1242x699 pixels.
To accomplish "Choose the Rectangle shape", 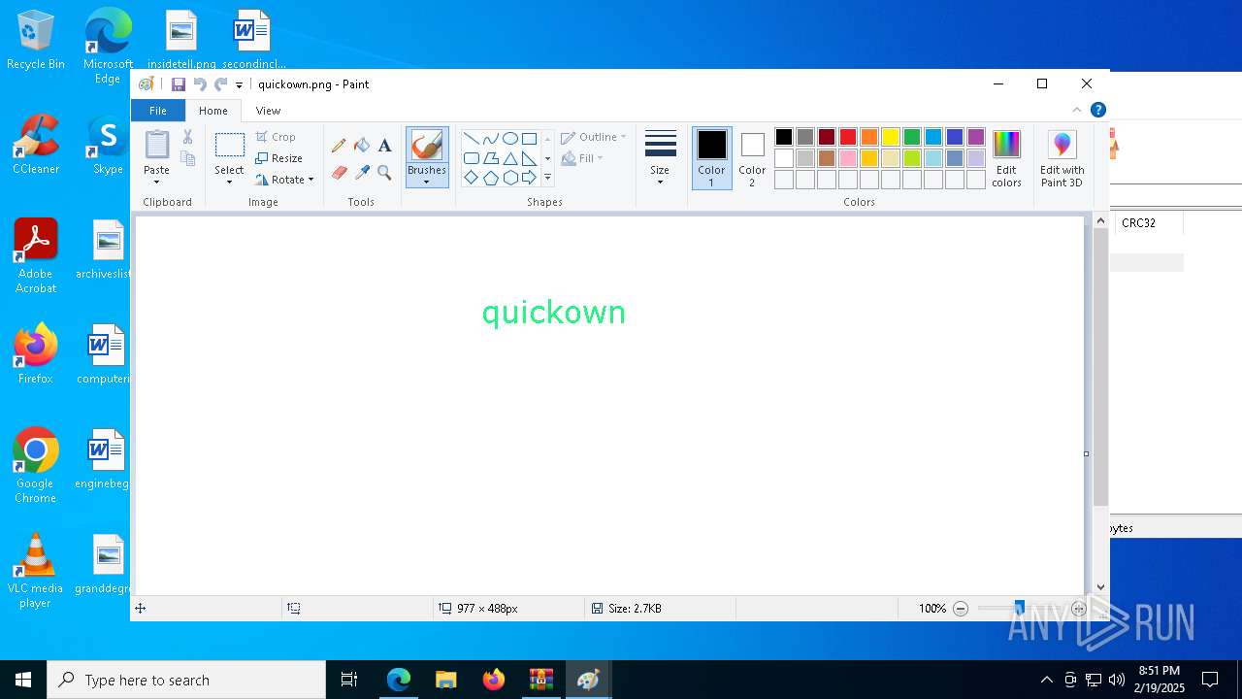I will coord(529,138).
